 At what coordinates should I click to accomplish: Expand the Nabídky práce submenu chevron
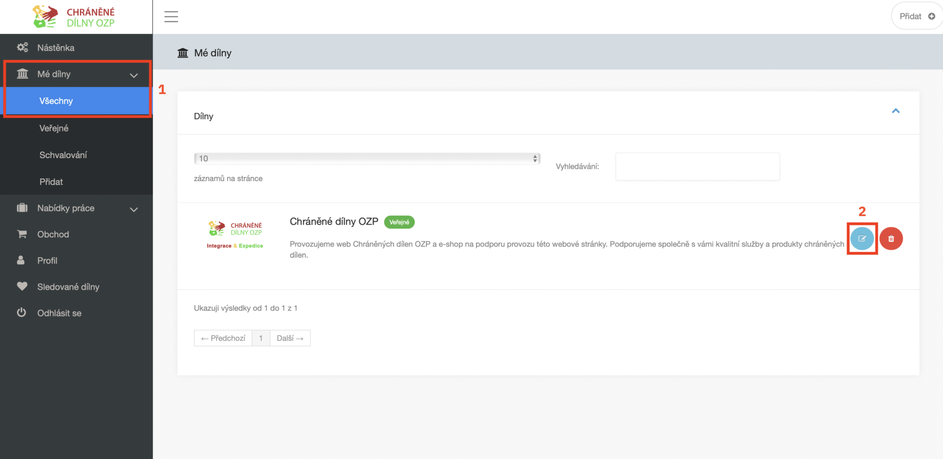pos(134,209)
